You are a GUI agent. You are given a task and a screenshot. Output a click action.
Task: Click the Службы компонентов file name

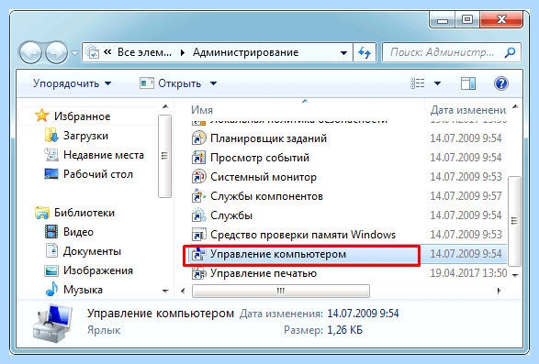pyautogui.click(x=266, y=196)
